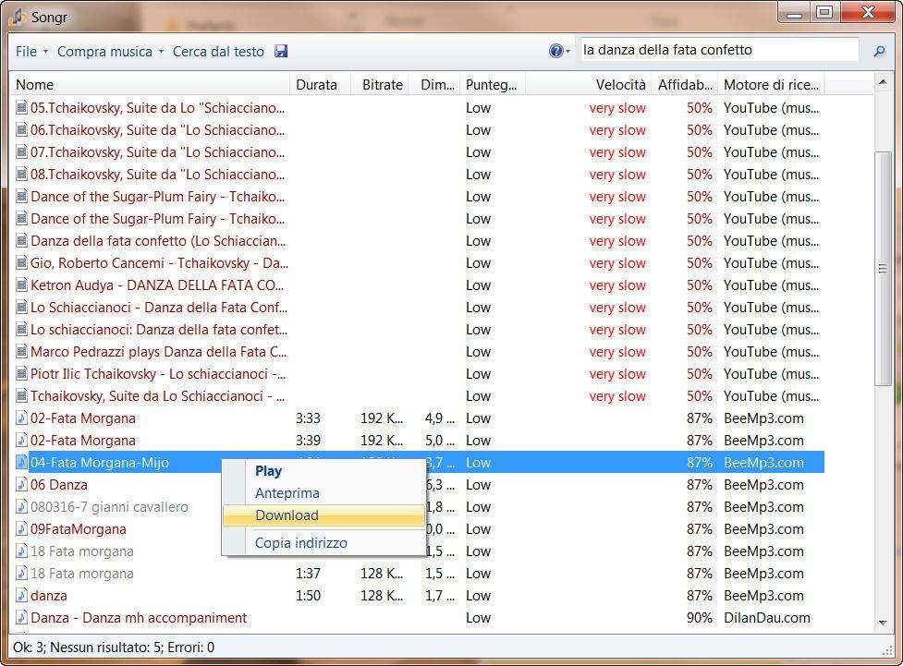Click the Songr app icon in title bar
Viewport: 903px width, 666px height.
click(x=18, y=18)
